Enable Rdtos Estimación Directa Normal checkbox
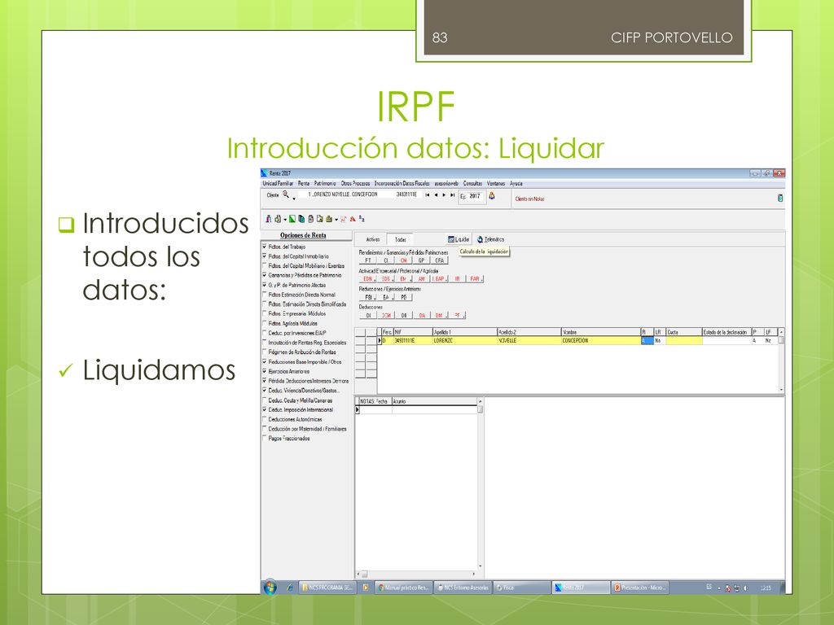The width and height of the screenshot is (834, 625). coord(265,295)
